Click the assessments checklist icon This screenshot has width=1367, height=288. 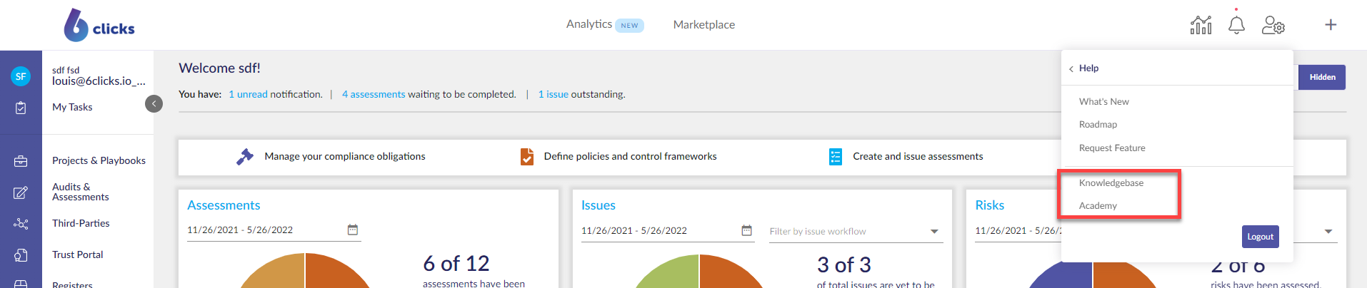pos(836,157)
